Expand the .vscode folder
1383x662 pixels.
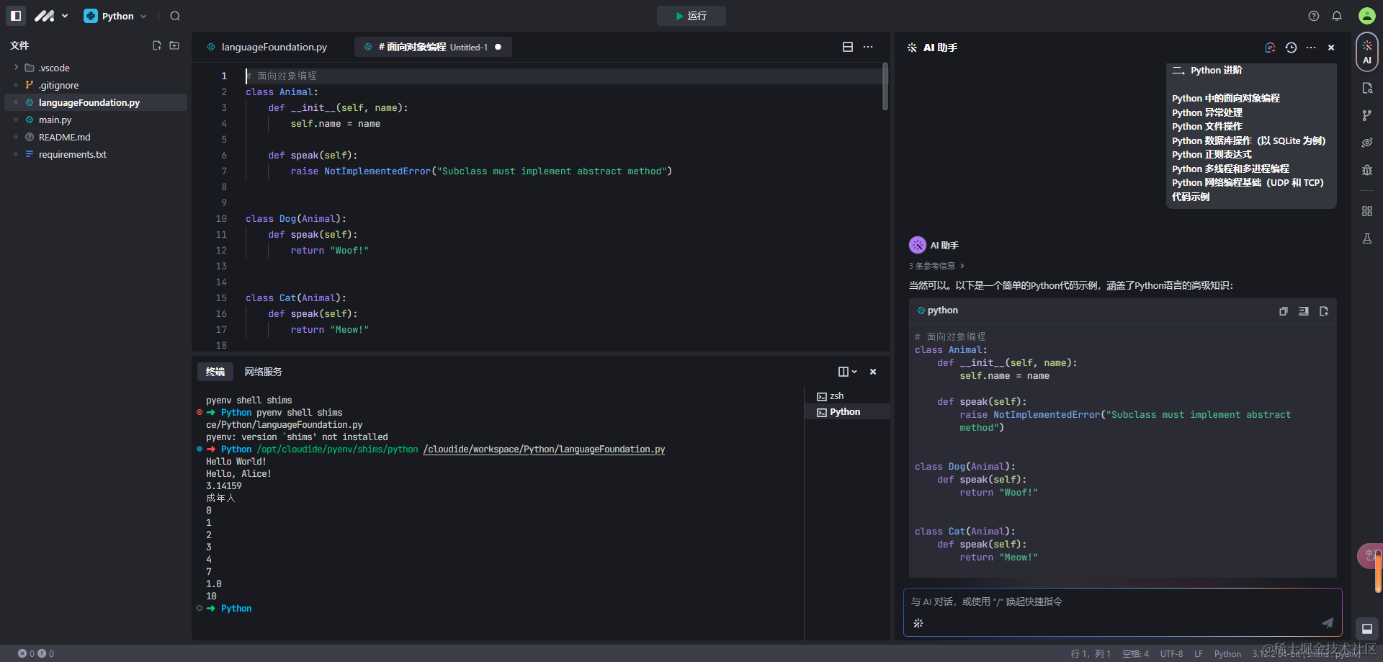(x=48, y=68)
